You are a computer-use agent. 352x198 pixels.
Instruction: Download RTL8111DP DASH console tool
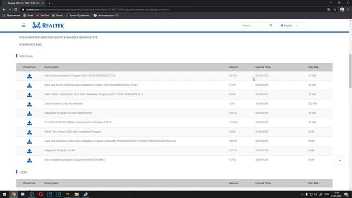coord(29,123)
